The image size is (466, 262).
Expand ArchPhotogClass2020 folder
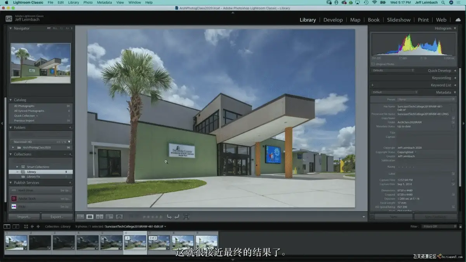tap(13, 147)
